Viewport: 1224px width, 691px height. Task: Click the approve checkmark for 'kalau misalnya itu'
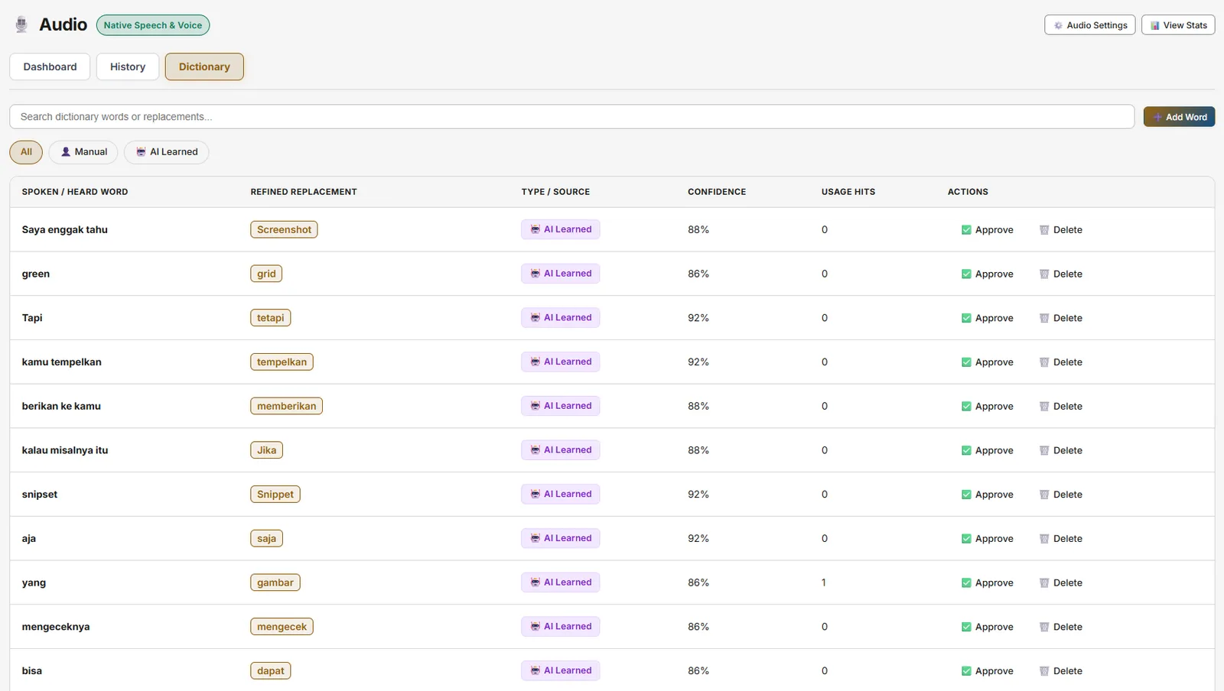966,450
